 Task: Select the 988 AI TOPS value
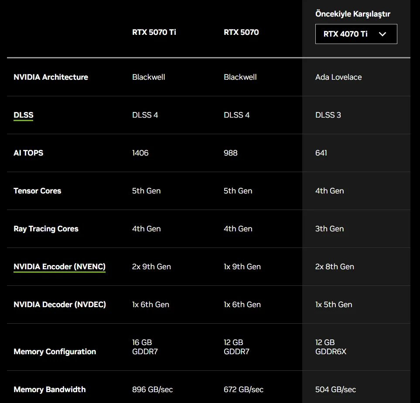click(x=230, y=153)
